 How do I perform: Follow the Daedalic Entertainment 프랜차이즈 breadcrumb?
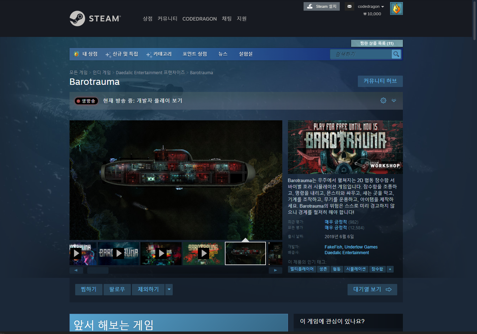click(x=150, y=72)
